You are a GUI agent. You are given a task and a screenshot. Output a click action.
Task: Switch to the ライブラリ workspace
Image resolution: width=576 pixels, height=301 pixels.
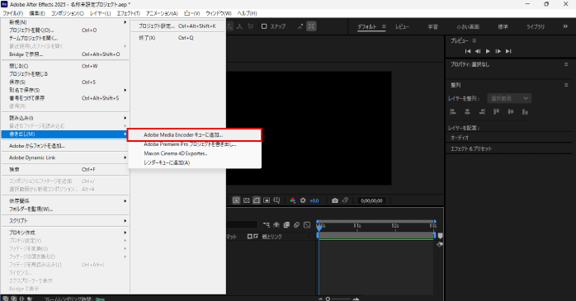click(536, 26)
